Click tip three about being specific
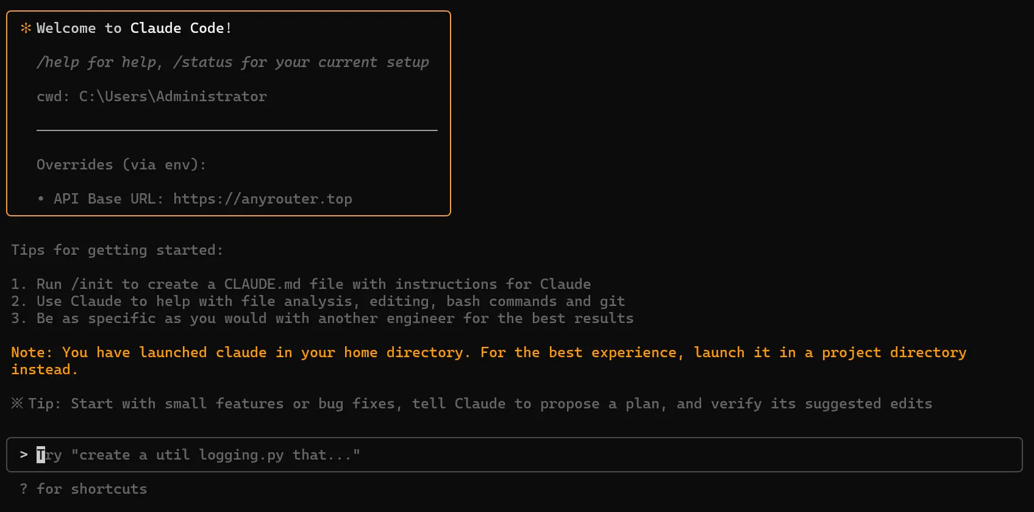The image size is (1034, 512). point(323,318)
